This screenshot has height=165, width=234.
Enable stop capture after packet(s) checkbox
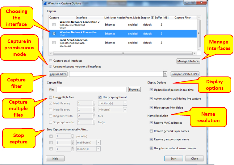pos(51,136)
